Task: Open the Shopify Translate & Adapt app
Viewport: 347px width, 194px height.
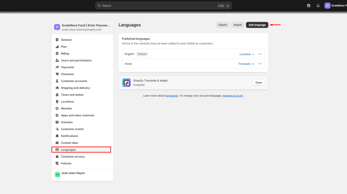Action: coord(259,83)
